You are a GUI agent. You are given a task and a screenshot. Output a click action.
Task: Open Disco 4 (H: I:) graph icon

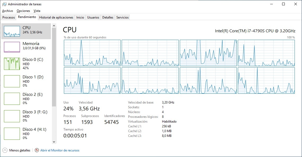click(12, 134)
